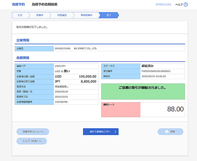Screen dimensions: 197x161
Task: Click the 為替予約 header title
Action: click(x=18, y=4)
